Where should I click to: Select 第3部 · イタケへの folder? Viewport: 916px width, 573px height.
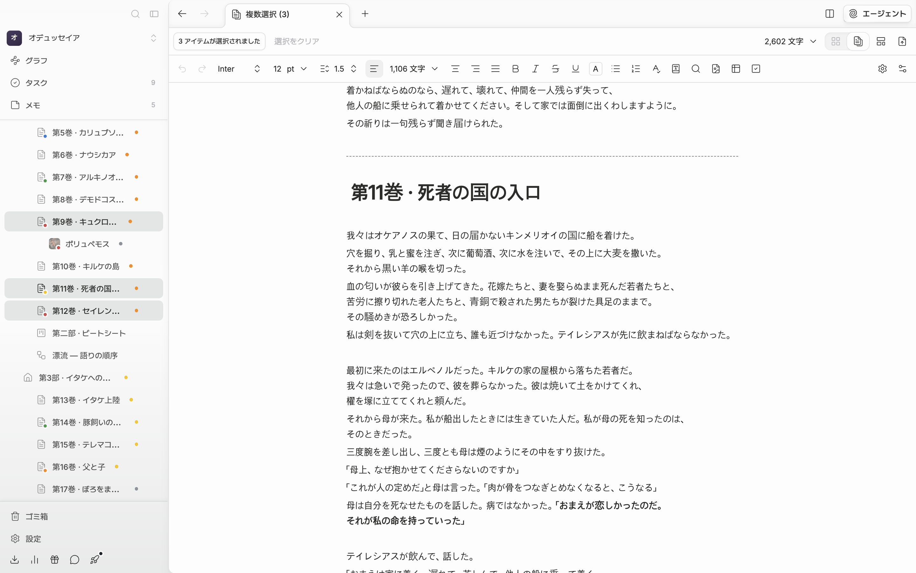84,378
